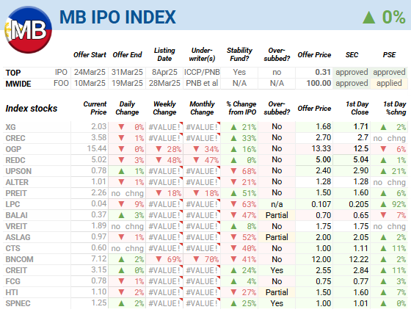Click BNCOM's current price 7.12

click(99, 258)
